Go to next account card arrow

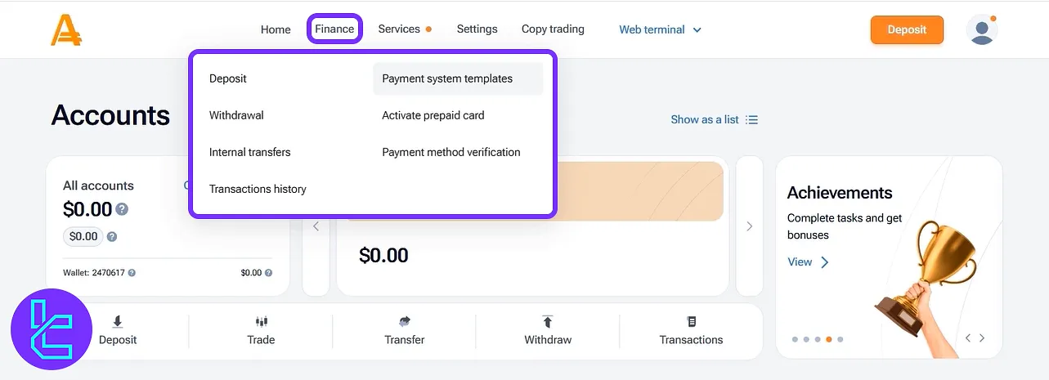click(x=749, y=226)
